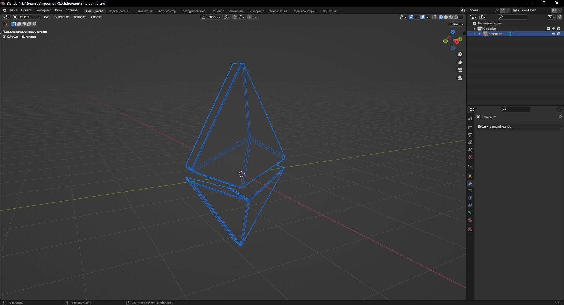This screenshot has width=564, height=305.
Task: Switch to rendered viewport shading
Action: click(x=456, y=17)
